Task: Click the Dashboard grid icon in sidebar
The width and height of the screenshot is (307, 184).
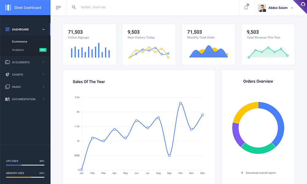Action: [8, 29]
